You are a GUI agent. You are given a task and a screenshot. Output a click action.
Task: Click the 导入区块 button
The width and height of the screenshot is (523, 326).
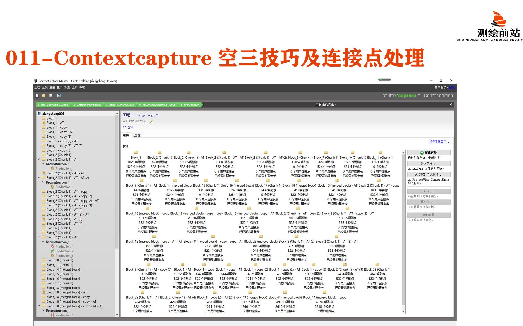[x=429, y=163]
